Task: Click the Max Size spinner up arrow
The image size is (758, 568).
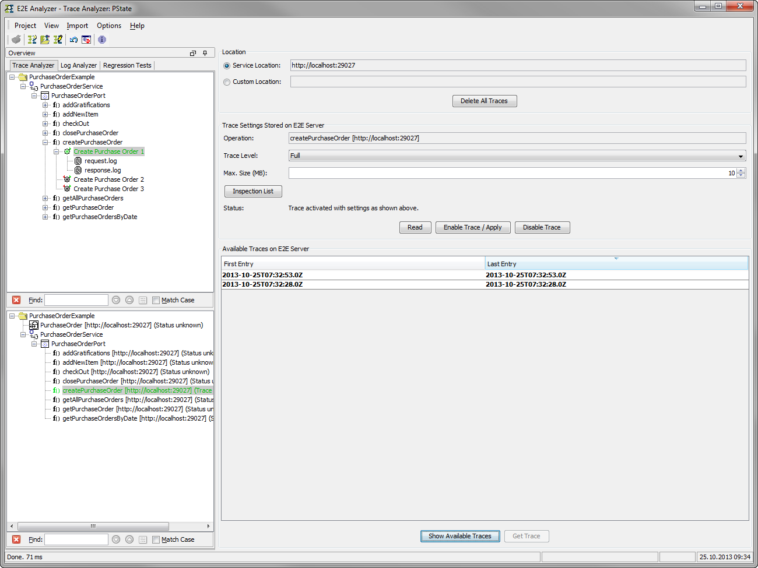Action: coord(741,170)
